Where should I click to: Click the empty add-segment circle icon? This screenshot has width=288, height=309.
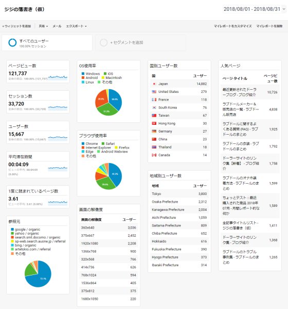(x=103, y=43)
